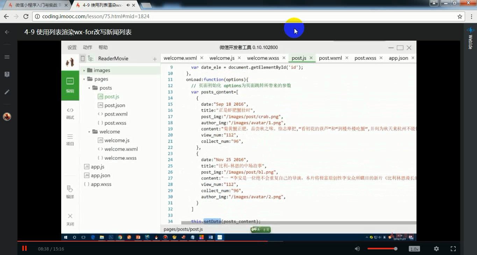This screenshot has height=255, width=477.
Task: Toggle the file tree panel icon
Action: (x=91, y=58)
